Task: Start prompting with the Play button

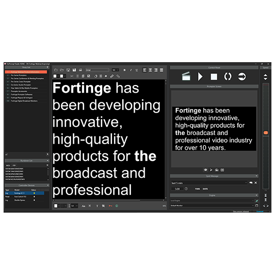Action: pyautogui.click(x=200, y=76)
